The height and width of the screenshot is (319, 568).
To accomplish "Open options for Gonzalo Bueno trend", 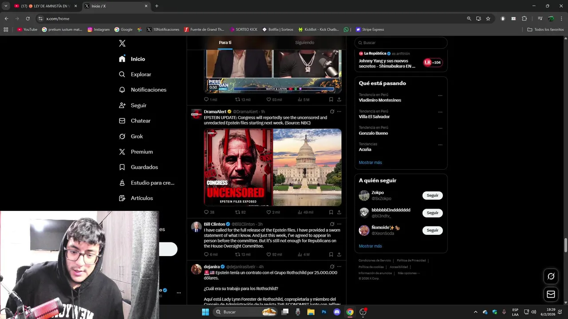I will coord(440,128).
